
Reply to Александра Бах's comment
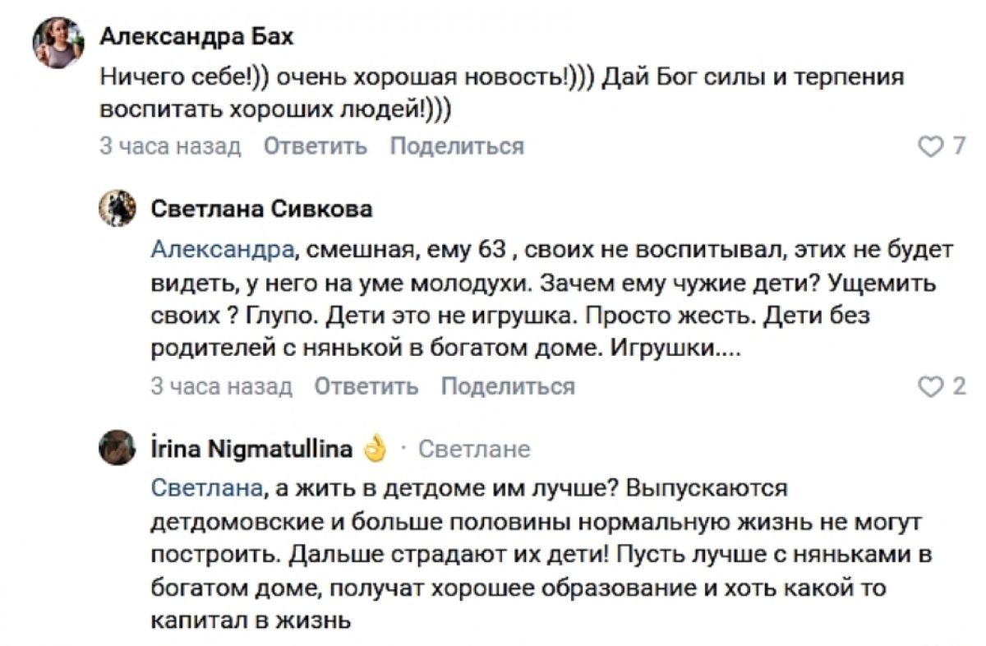[x=316, y=146]
